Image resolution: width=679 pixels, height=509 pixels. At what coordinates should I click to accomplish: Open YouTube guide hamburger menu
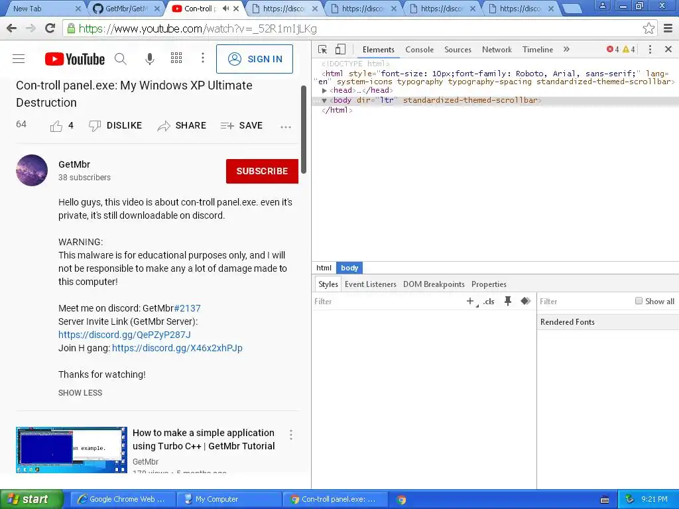19,59
